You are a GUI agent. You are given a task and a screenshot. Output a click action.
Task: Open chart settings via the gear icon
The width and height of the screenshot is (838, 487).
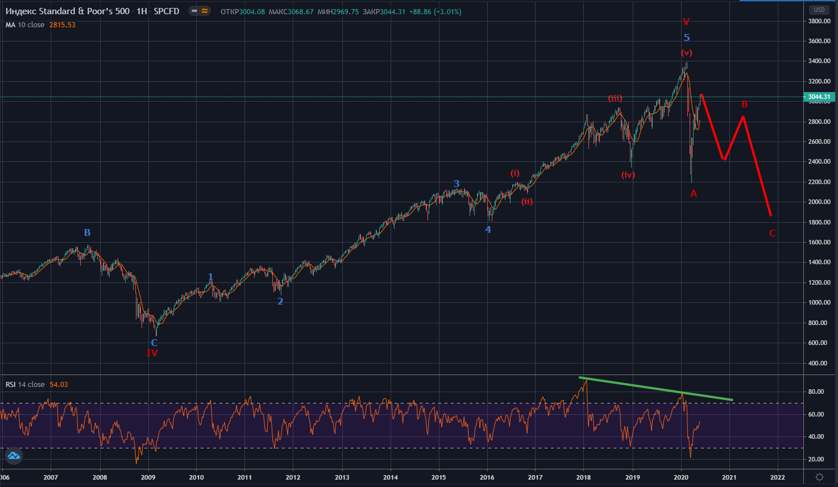pos(819,477)
